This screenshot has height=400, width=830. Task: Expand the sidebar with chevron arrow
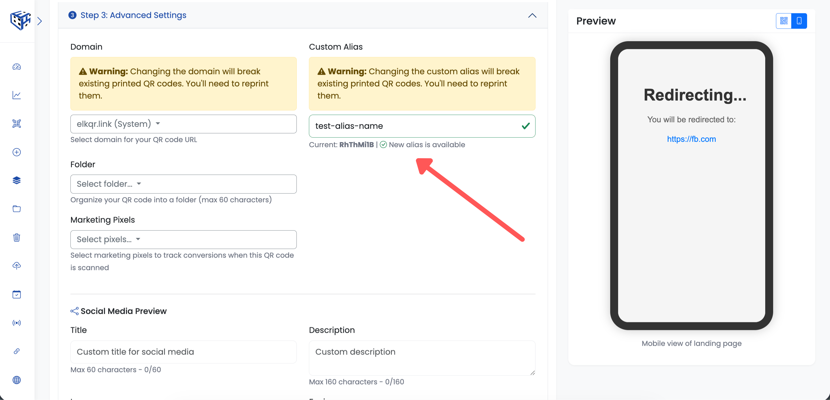[x=40, y=21]
